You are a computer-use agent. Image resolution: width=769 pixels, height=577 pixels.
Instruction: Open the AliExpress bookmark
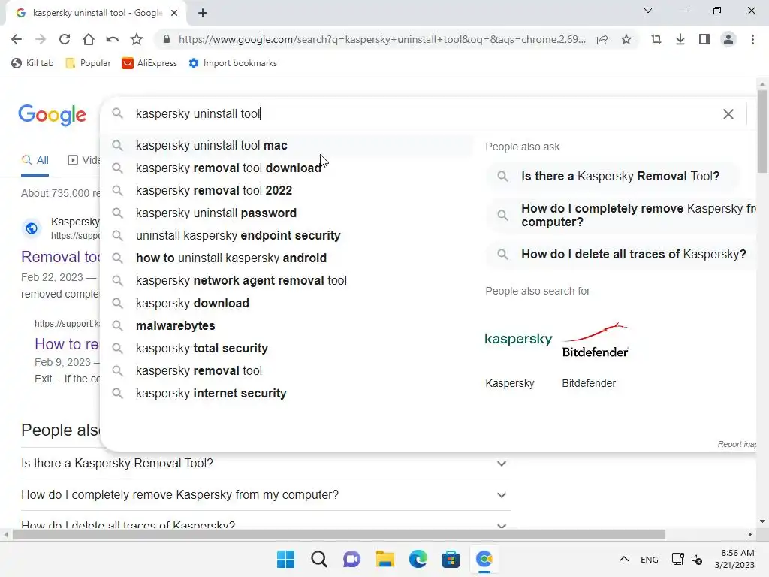149,63
